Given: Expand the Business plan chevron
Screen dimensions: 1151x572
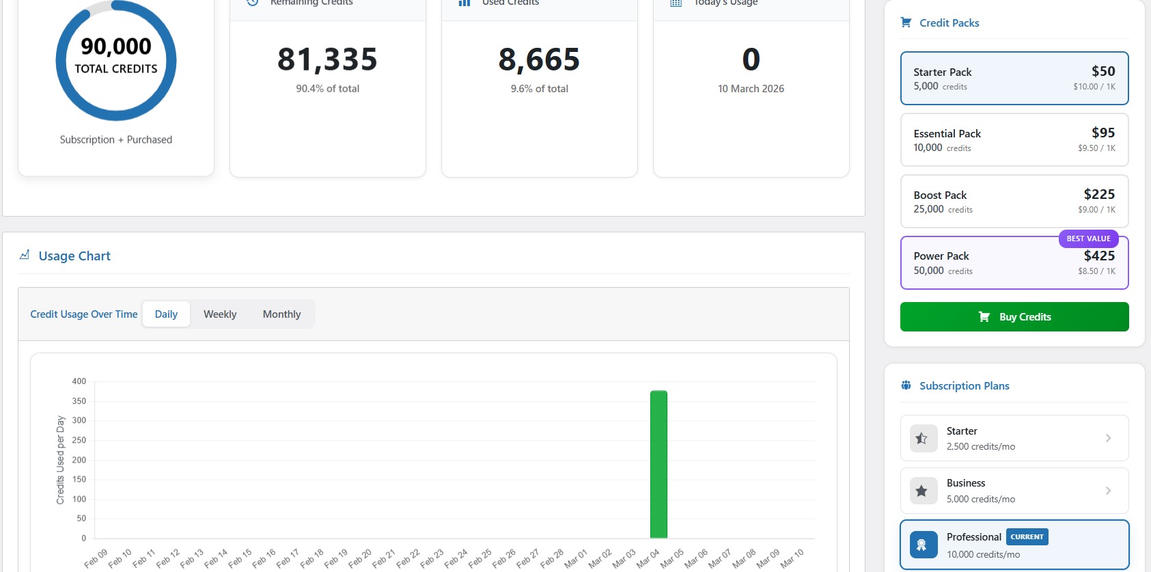Looking at the screenshot, I should (1108, 491).
